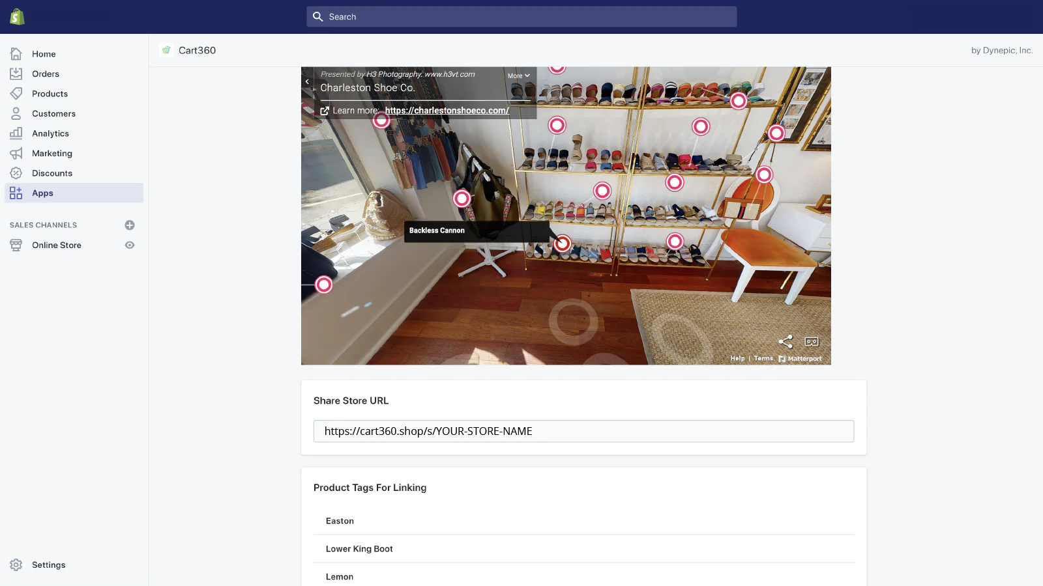1043x586 pixels.
Task: Click the Help link in the tour
Action: (737, 359)
